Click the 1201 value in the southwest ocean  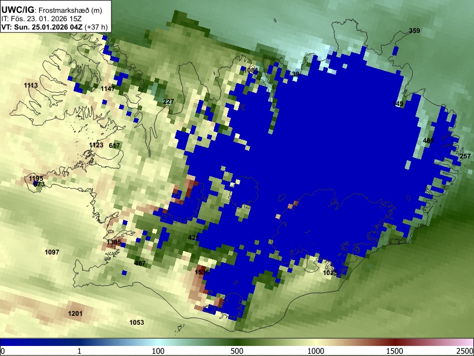point(75,314)
